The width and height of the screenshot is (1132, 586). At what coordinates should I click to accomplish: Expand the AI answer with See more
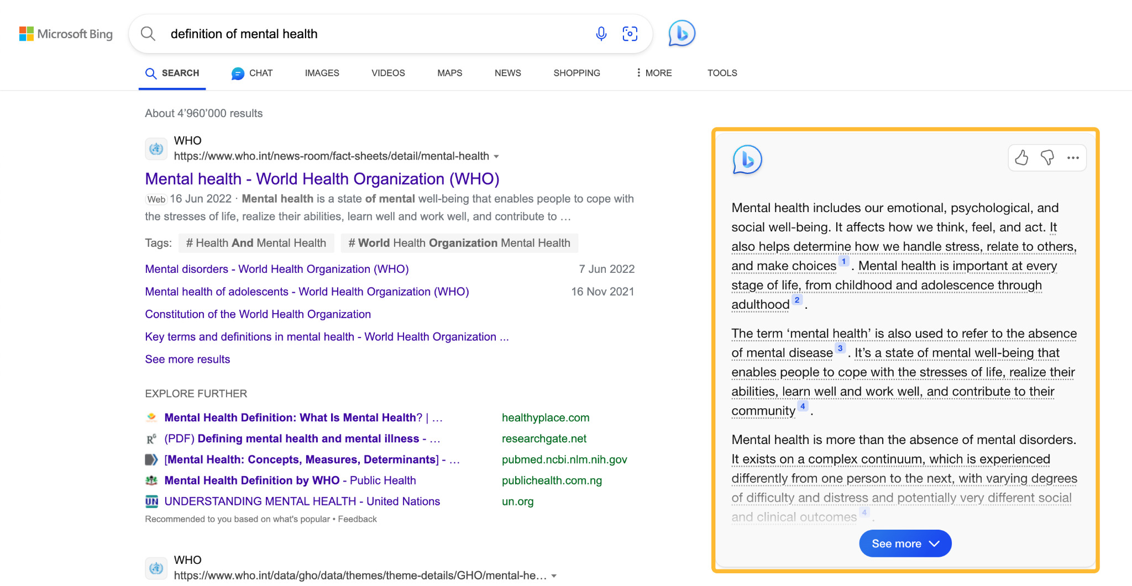[x=904, y=543]
